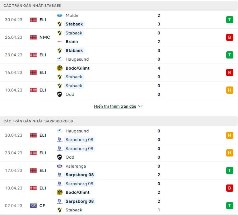Open the Molde team link
Screen dimensions: 238x215
coord(72,15)
